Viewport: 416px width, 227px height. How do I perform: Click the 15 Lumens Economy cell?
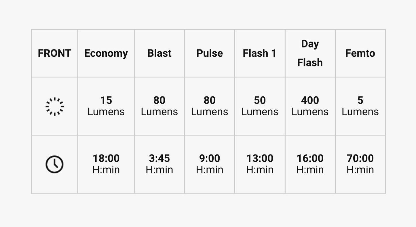(106, 106)
